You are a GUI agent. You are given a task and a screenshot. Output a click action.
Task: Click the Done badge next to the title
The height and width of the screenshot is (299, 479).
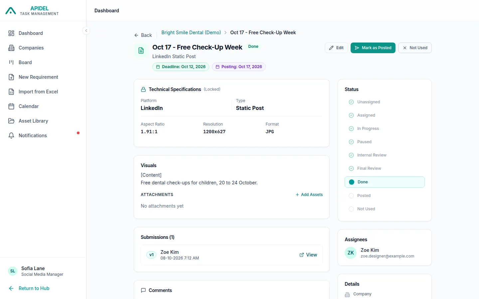click(x=253, y=47)
